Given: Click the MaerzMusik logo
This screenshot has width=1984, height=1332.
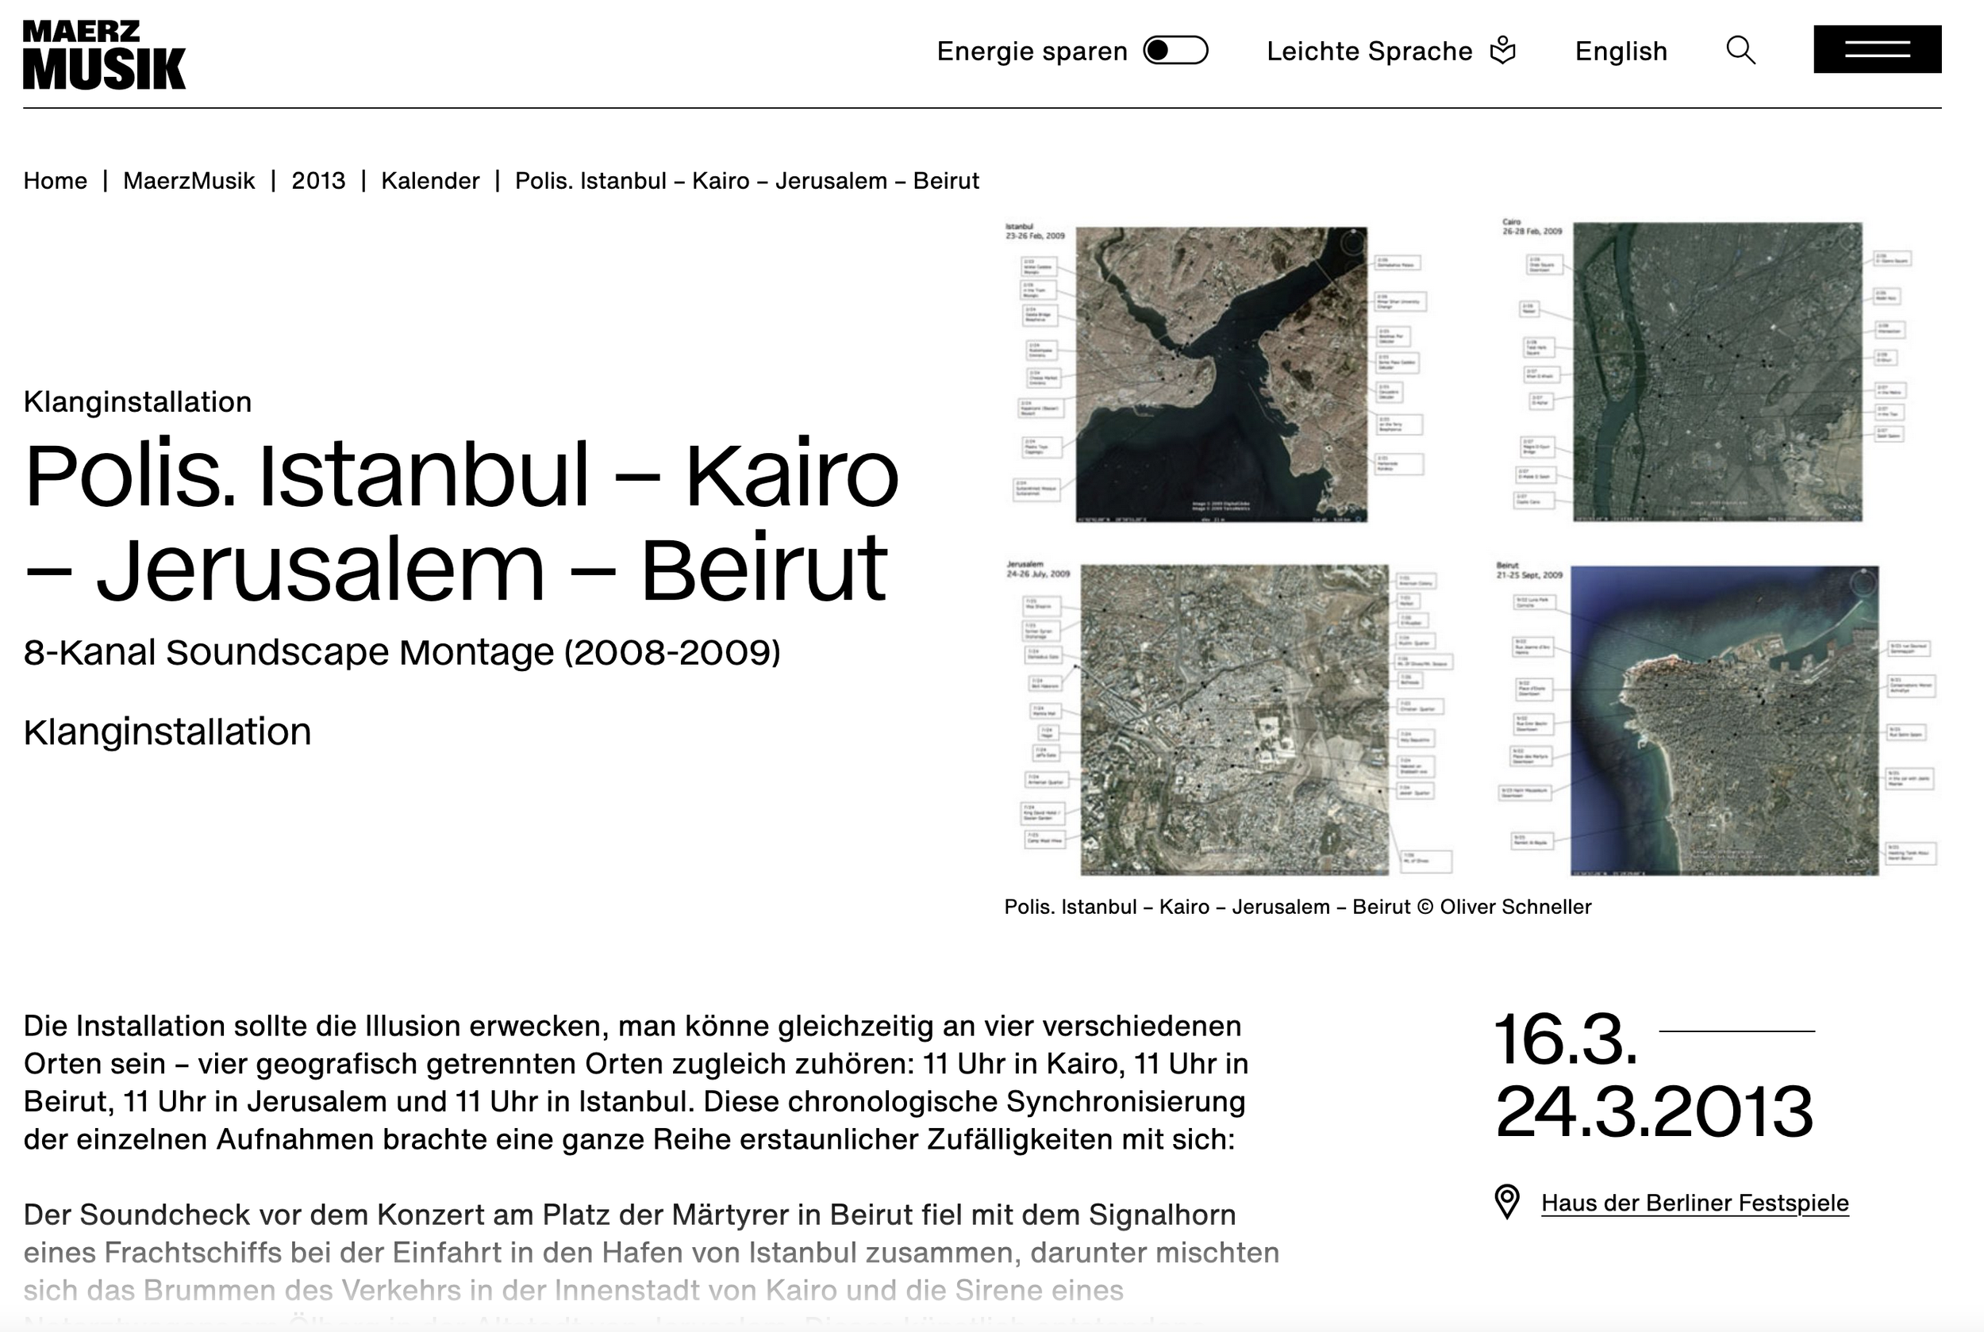Looking at the screenshot, I should click(x=104, y=56).
